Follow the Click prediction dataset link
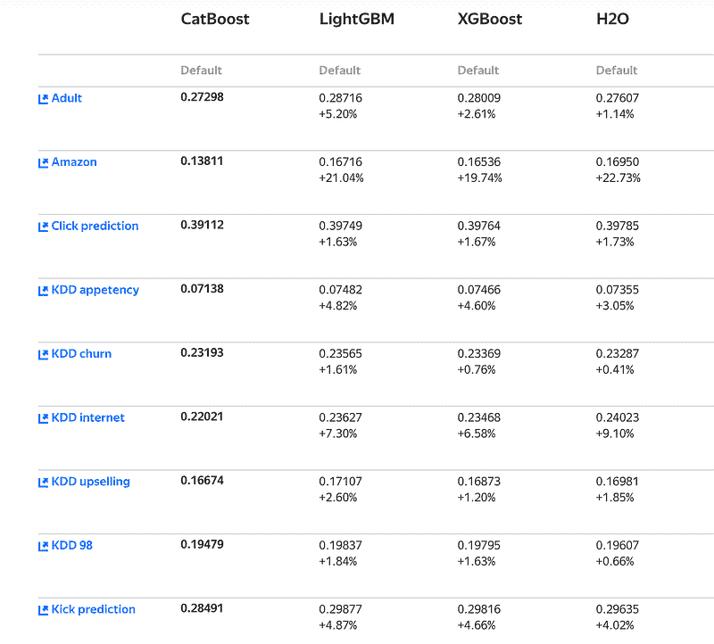Screen dimensions: 714x644 click(95, 226)
